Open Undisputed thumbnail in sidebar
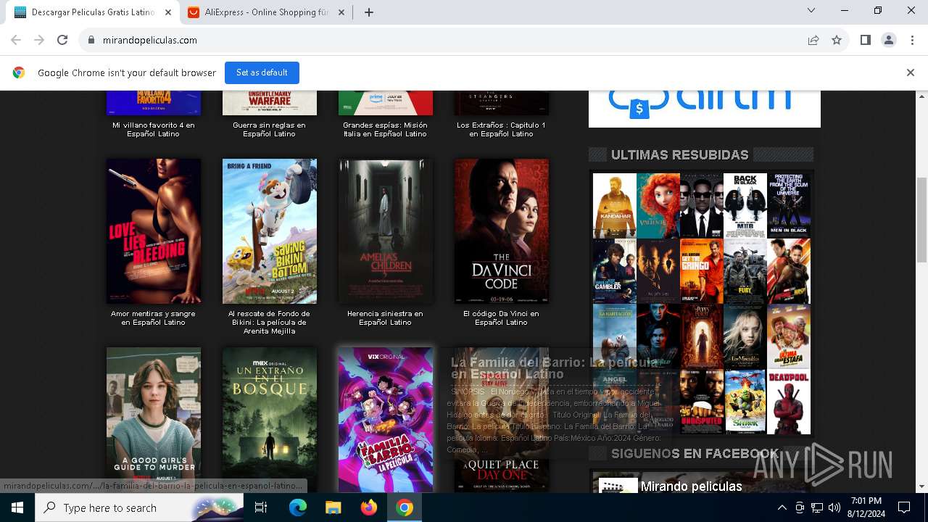The image size is (928, 522). tap(702, 401)
